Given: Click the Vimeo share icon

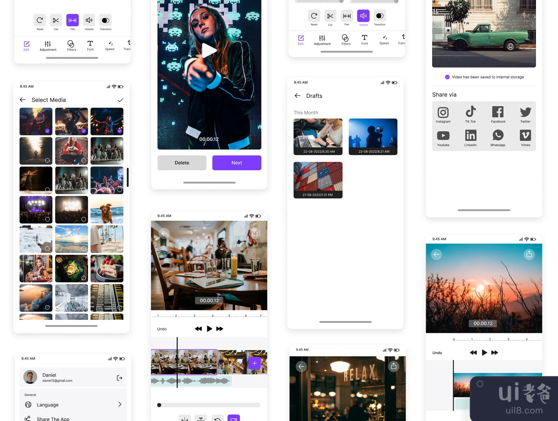Looking at the screenshot, I should click(x=525, y=136).
